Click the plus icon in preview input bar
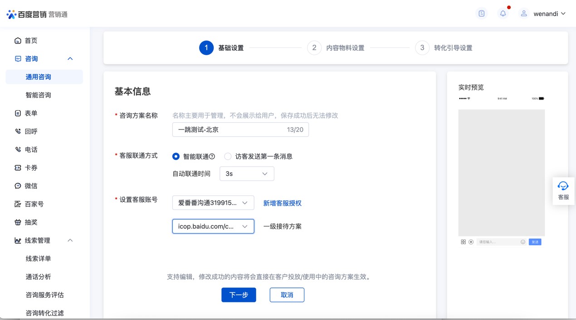576x320 pixels. pyautogui.click(x=471, y=242)
